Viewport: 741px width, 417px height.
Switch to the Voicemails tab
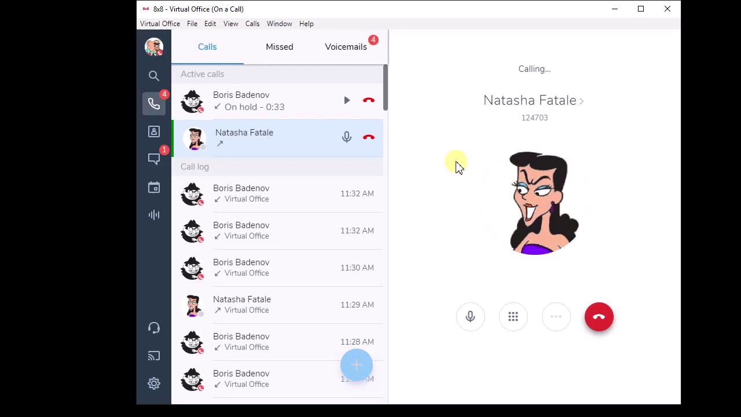point(346,47)
